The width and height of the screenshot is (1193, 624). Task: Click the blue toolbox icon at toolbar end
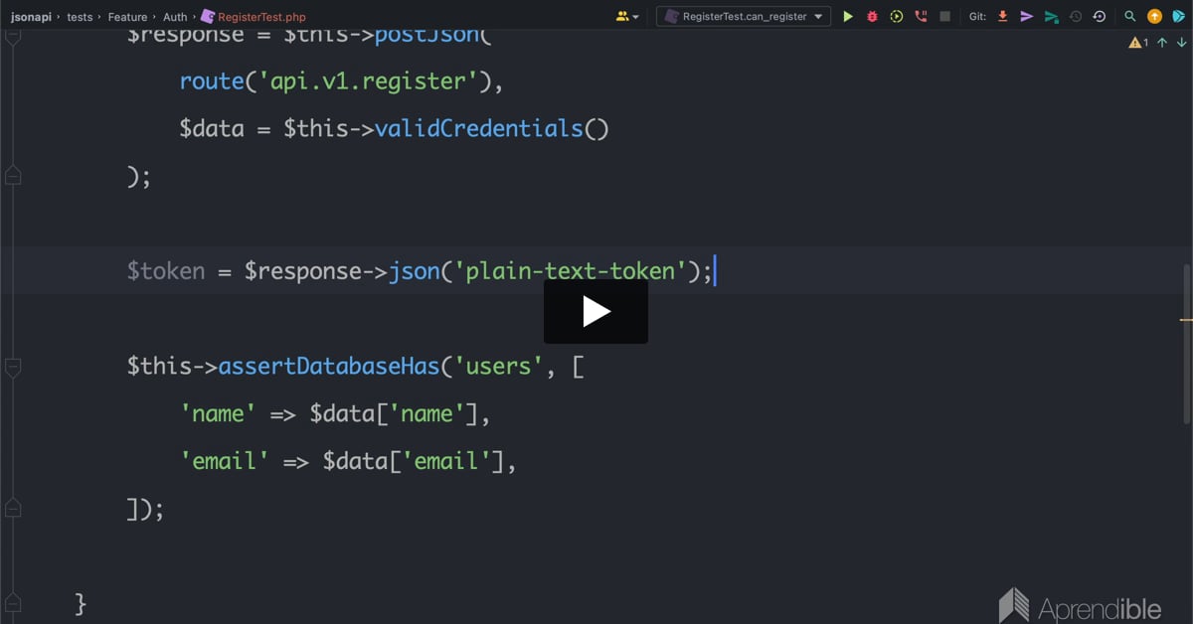click(x=1178, y=16)
